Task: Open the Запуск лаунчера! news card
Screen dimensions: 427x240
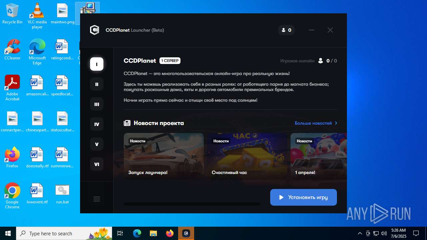Action: 164,156
